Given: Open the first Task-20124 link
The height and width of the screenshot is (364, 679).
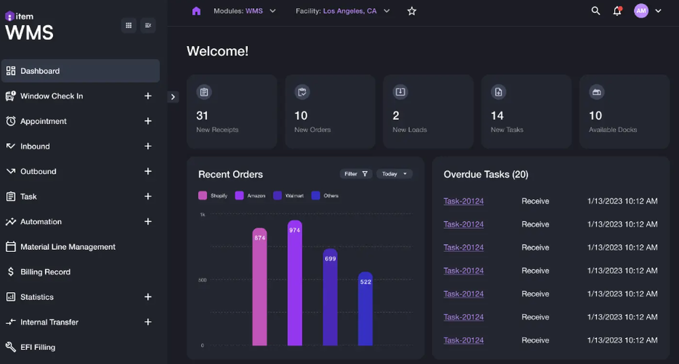Looking at the screenshot, I should pos(464,201).
